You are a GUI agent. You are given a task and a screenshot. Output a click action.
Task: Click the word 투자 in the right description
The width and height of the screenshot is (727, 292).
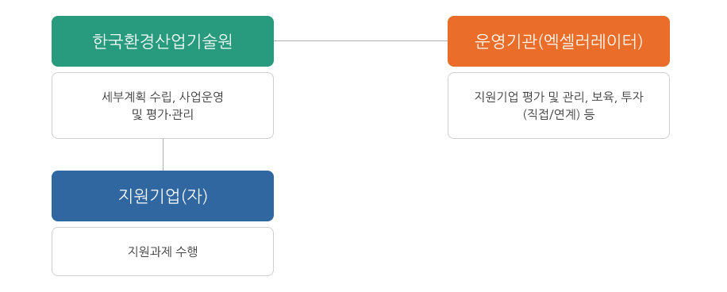tap(634, 98)
